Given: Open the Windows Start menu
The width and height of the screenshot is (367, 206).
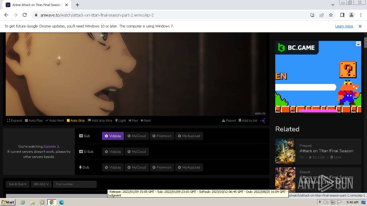Looking at the screenshot, I should click(x=8, y=202).
